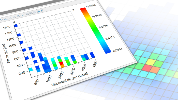178x100 pixels.
Task: Open the wrench settings icon
Action: click(x=23, y=15)
